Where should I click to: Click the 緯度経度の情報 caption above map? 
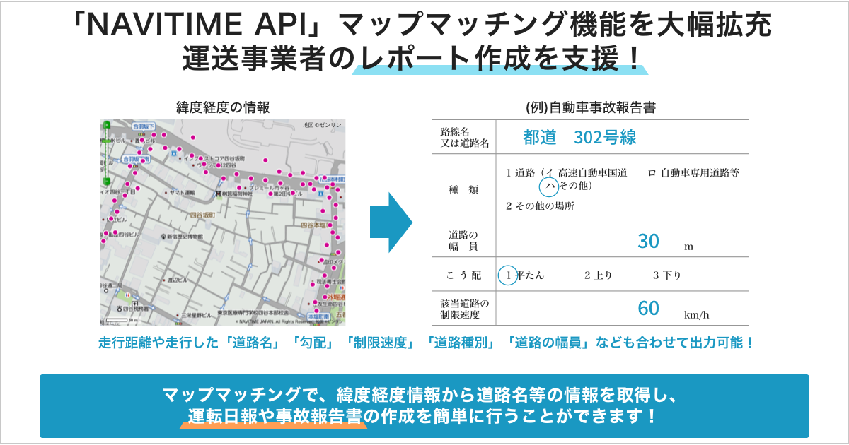222,107
